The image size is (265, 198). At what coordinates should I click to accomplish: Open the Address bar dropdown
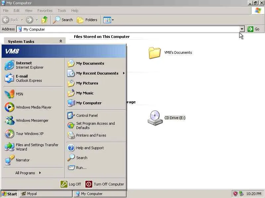pyautogui.click(x=242, y=29)
